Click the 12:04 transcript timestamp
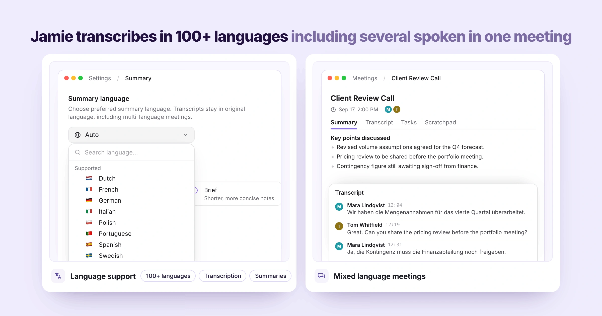 pos(395,205)
